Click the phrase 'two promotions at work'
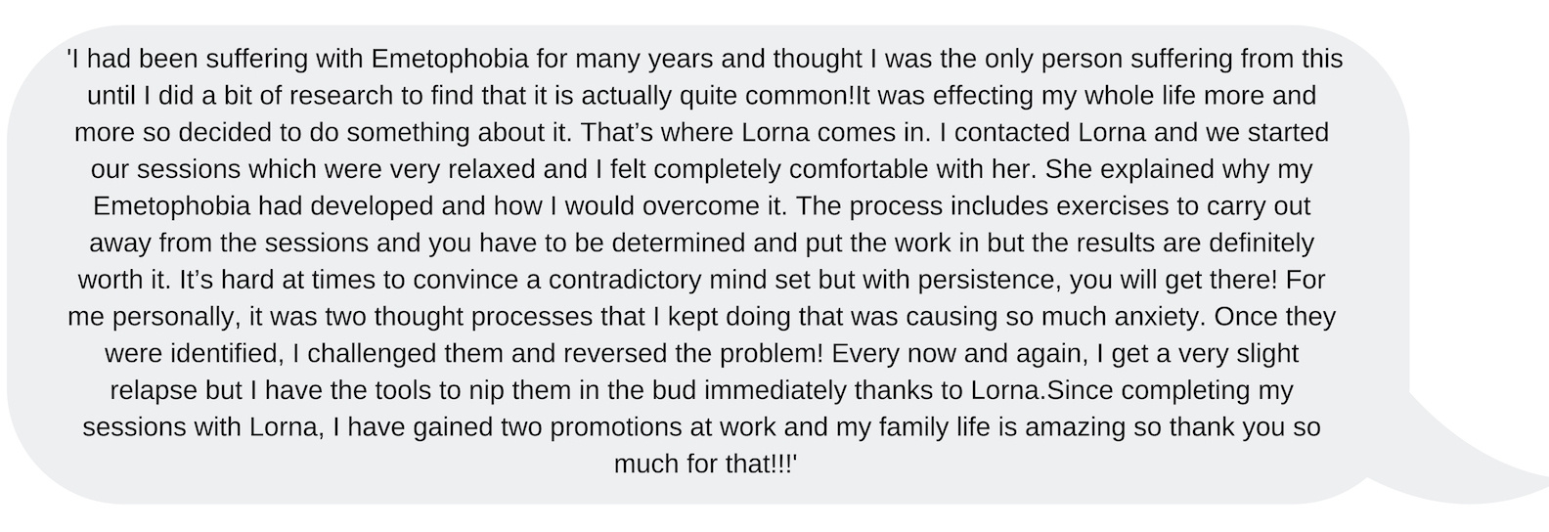 pos(638,427)
